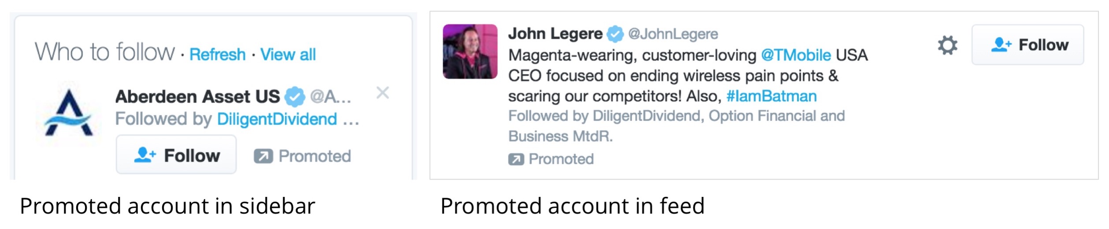Dismiss the Aberdeen Asset US suggestion
The image size is (1109, 229).
click(382, 92)
